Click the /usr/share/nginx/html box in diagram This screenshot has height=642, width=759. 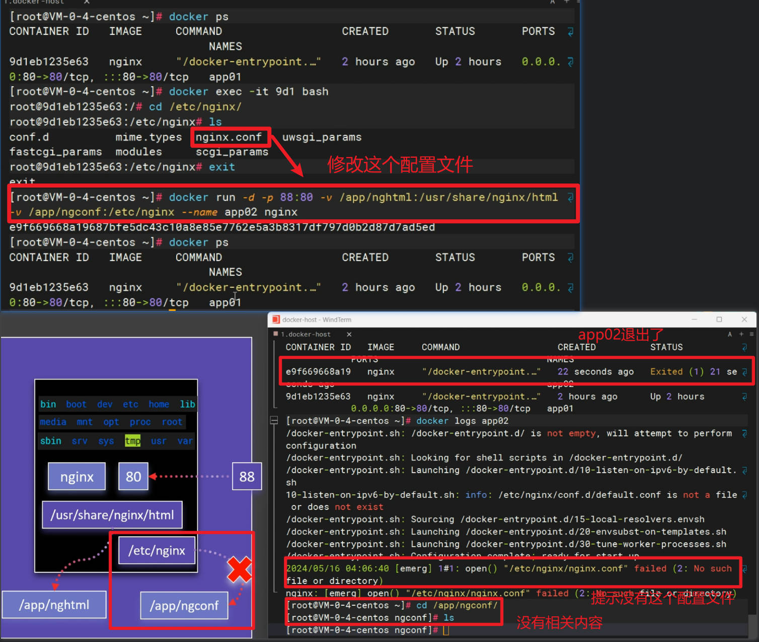pos(112,515)
